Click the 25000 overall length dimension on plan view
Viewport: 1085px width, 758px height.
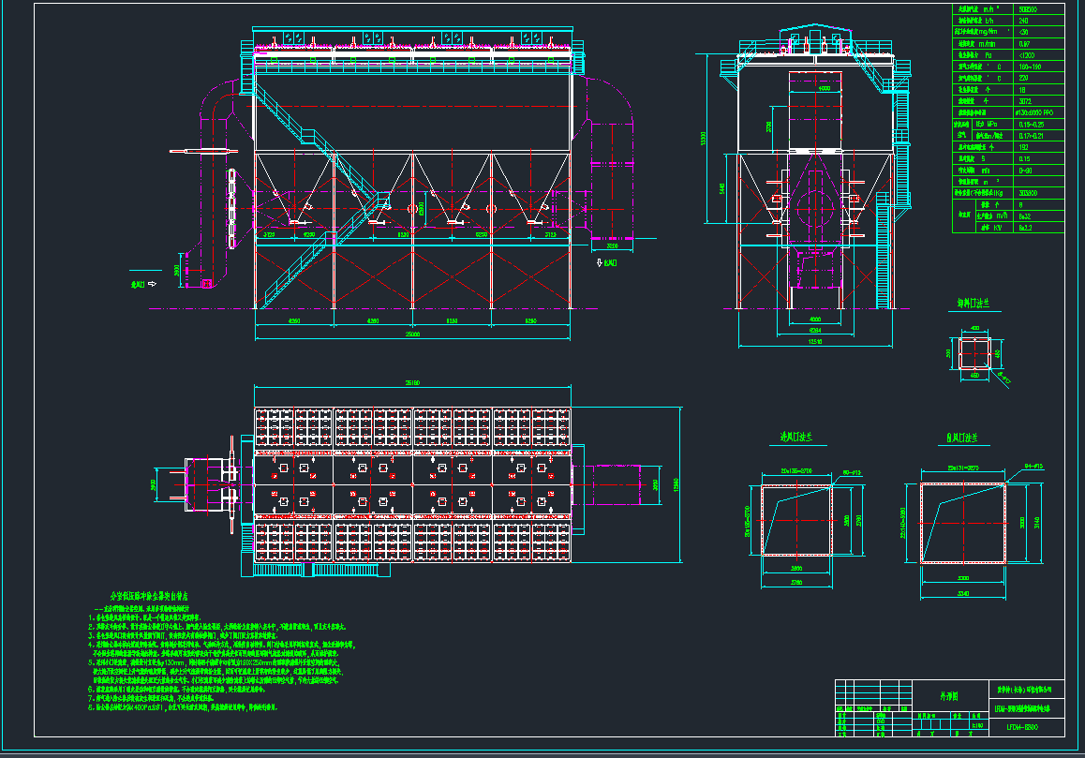point(412,382)
